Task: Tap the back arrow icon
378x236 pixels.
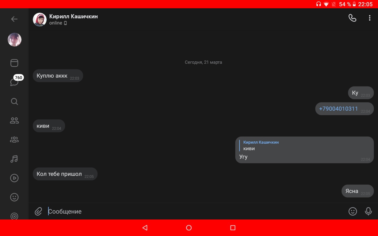Action: [x=14, y=19]
